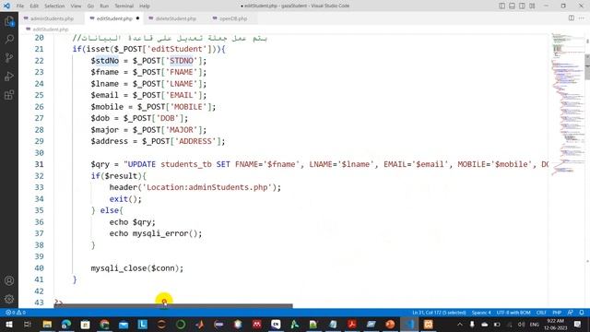Click the volume icon in system tray
Screen dimensions: 590x332
(x=521, y=324)
